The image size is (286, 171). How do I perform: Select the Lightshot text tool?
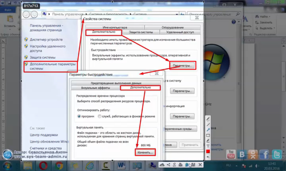[x=208, y=146]
